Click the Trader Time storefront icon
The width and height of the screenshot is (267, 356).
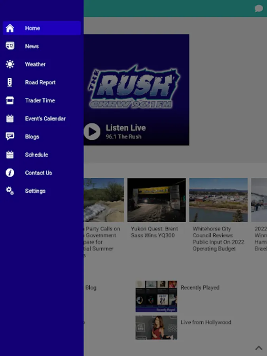(x=10, y=100)
